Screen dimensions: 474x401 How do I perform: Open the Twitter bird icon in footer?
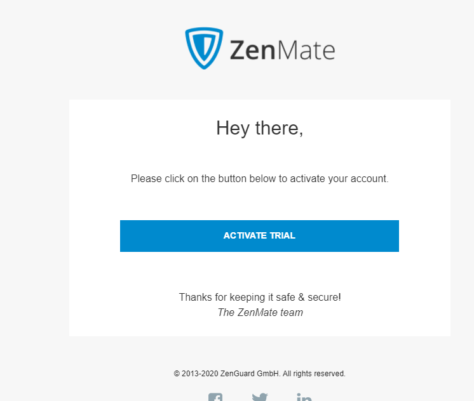pyautogui.click(x=260, y=397)
